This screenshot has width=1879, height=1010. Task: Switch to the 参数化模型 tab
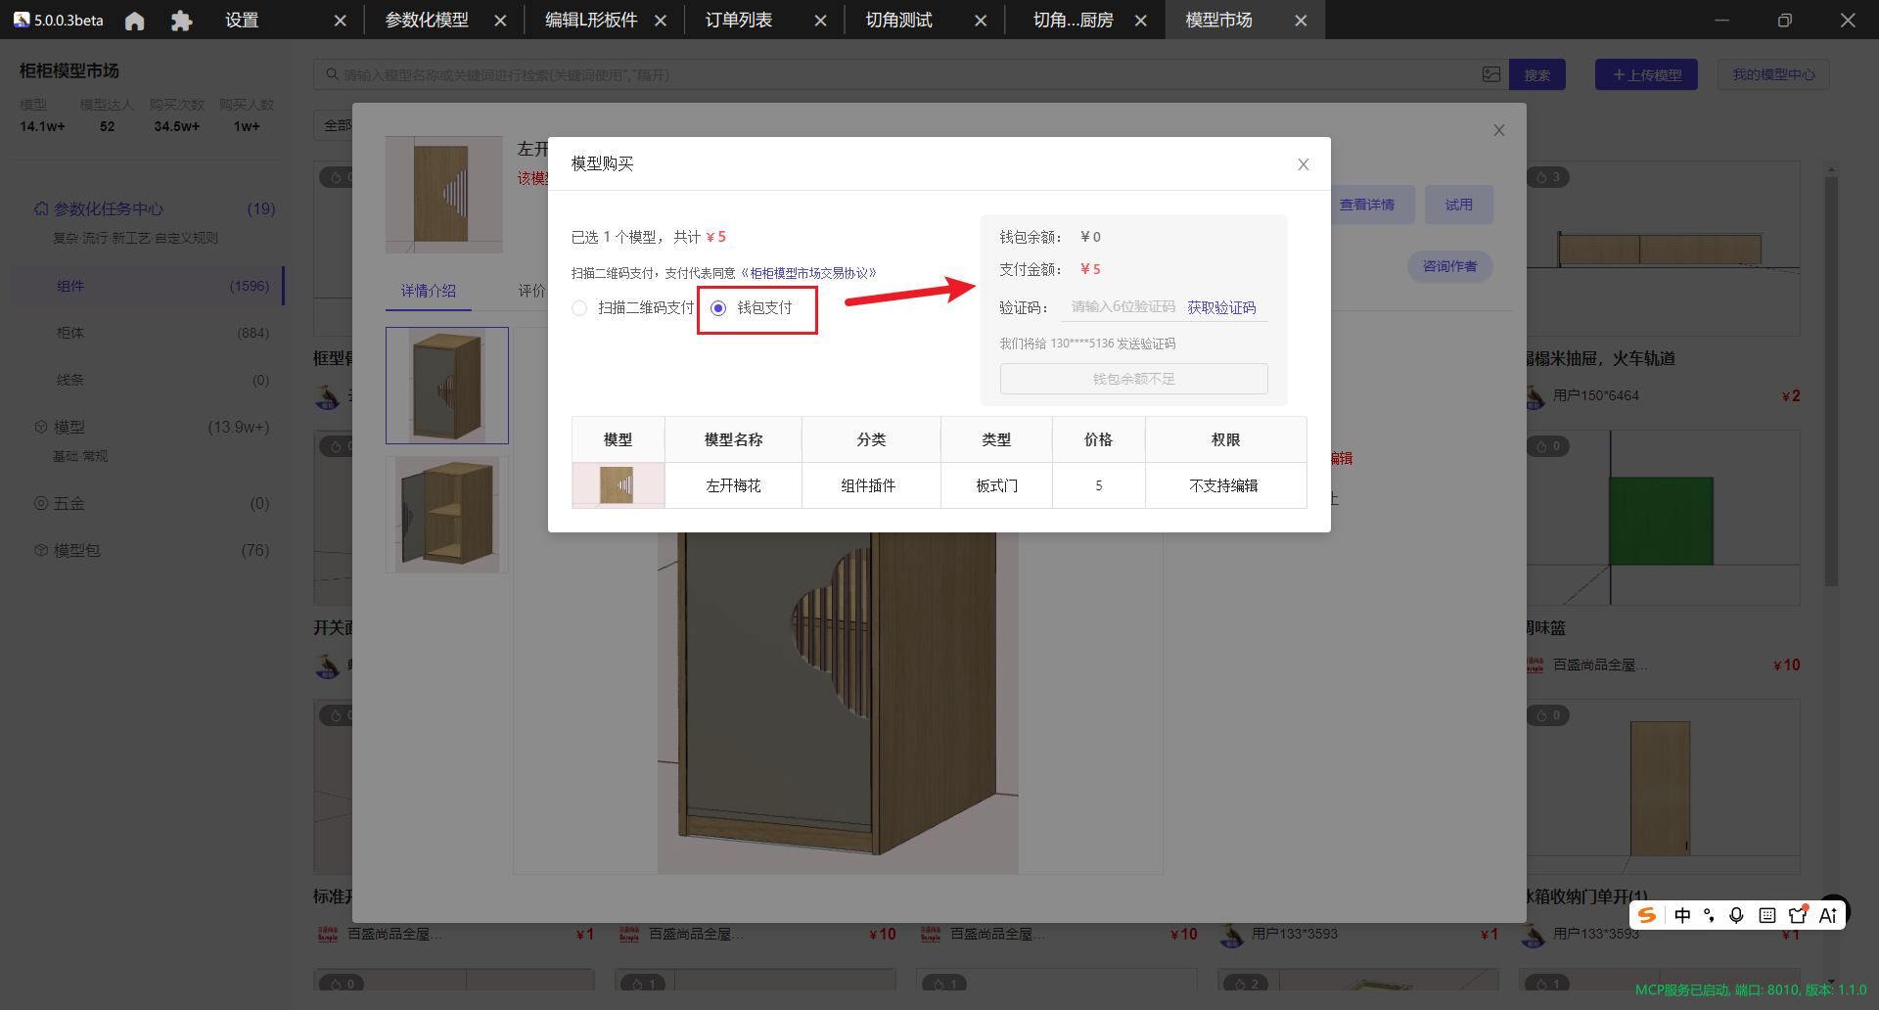[427, 21]
